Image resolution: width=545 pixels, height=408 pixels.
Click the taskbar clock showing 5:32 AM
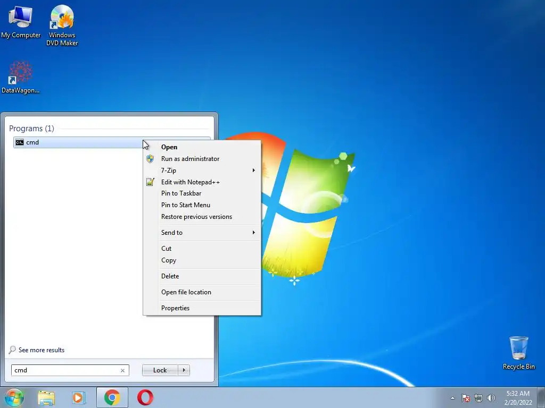pyautogui.click(x=518, y=398)
